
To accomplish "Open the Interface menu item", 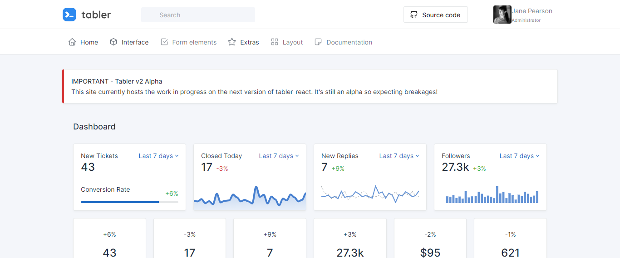I will click(135, 42).
